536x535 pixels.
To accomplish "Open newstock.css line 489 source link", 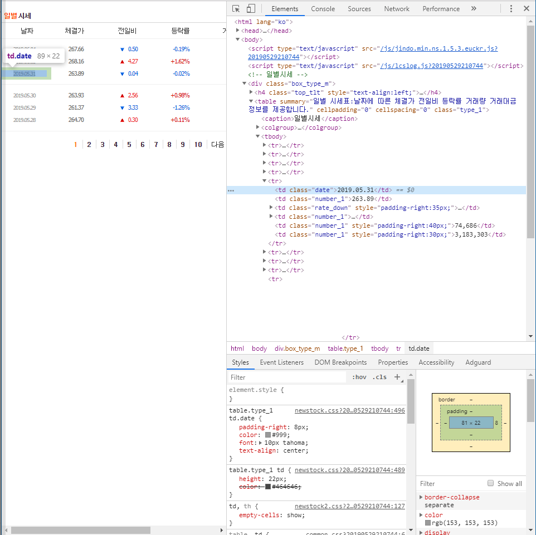I will [350, 470].
